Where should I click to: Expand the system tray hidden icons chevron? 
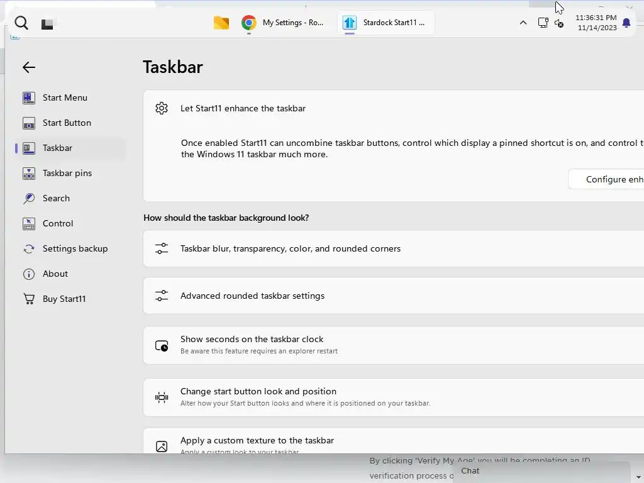[523, 23]
